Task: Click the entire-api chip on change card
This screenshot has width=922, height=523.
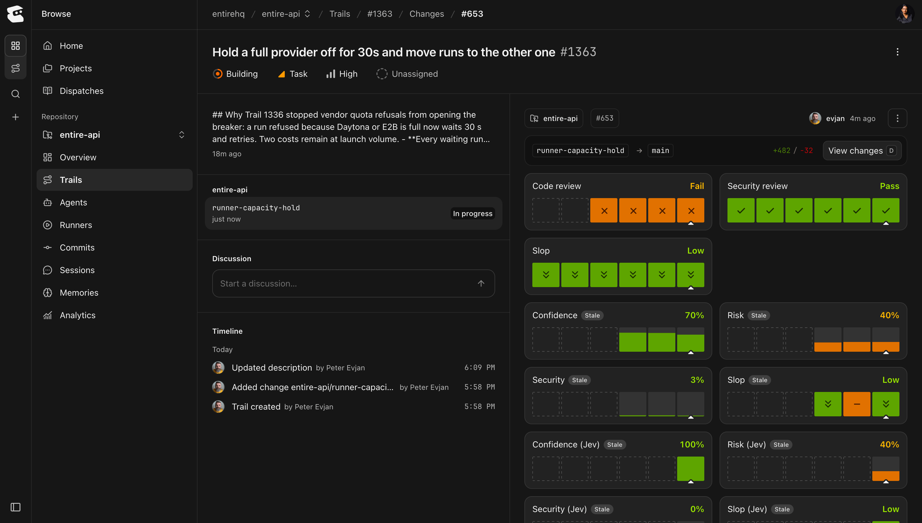Action: pyautogui.click(x=554, y=118)
